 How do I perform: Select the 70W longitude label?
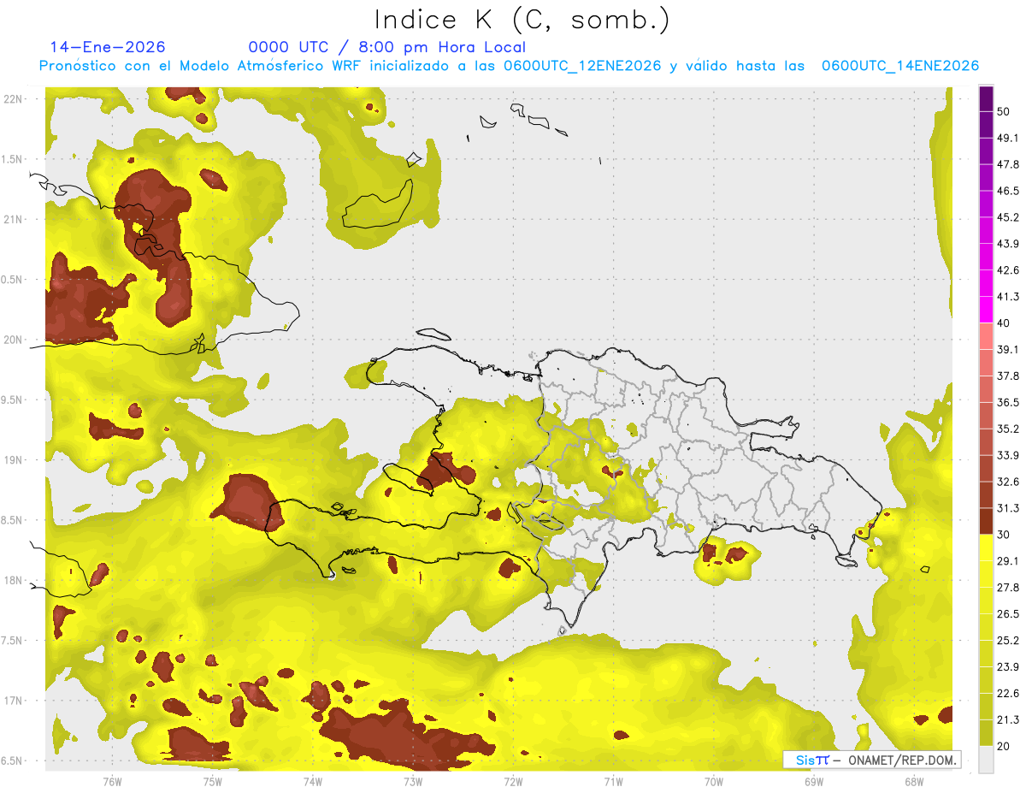click(714, 781)
